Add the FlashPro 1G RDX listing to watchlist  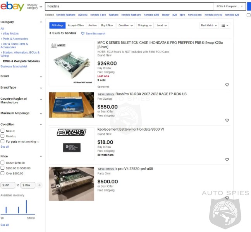coord(227,120)
